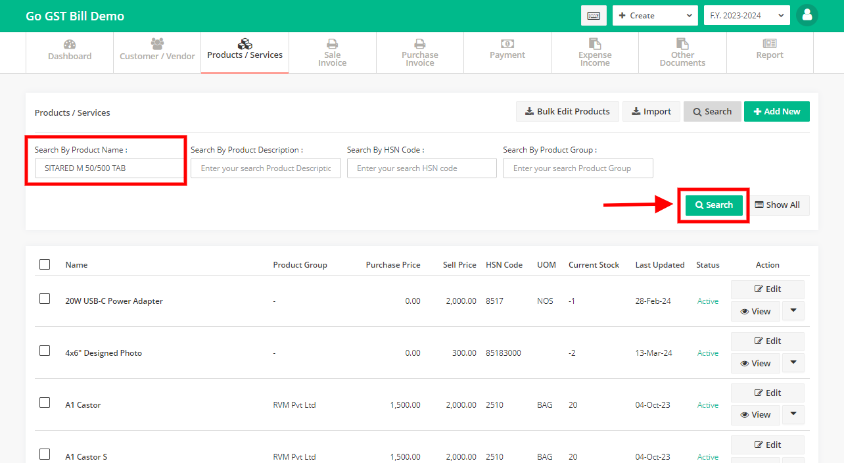This screenshot has height=463, width=844.
Task: Click inside the HSN code search field
Action: click(421, 168)
